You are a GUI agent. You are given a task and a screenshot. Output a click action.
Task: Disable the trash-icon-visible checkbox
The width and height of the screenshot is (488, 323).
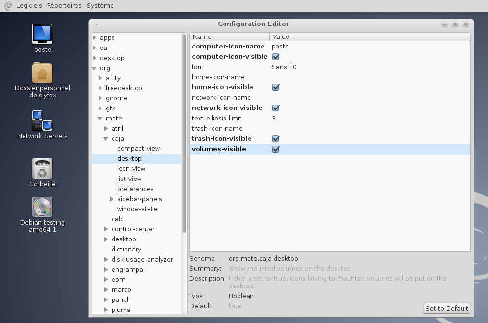(276, 139)
